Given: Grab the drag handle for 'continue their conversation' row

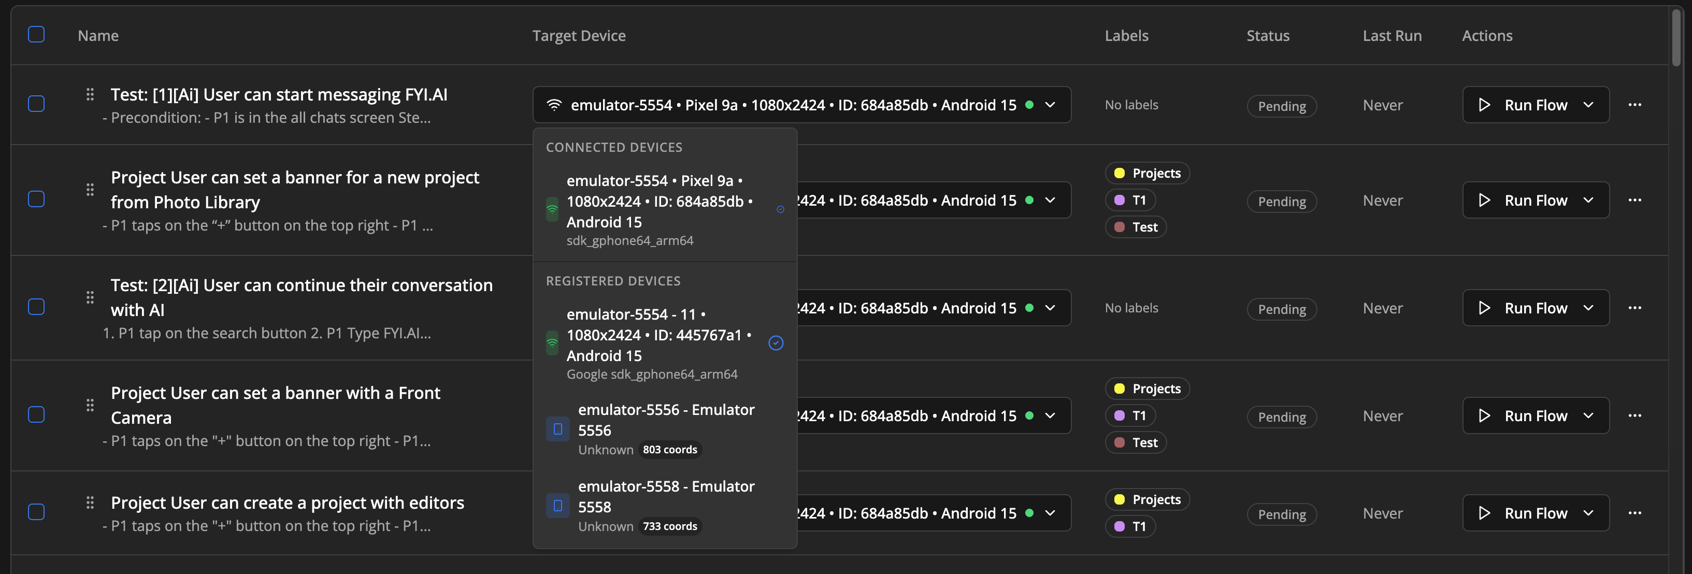Looking at the screenshot, I should click(90, 297).
